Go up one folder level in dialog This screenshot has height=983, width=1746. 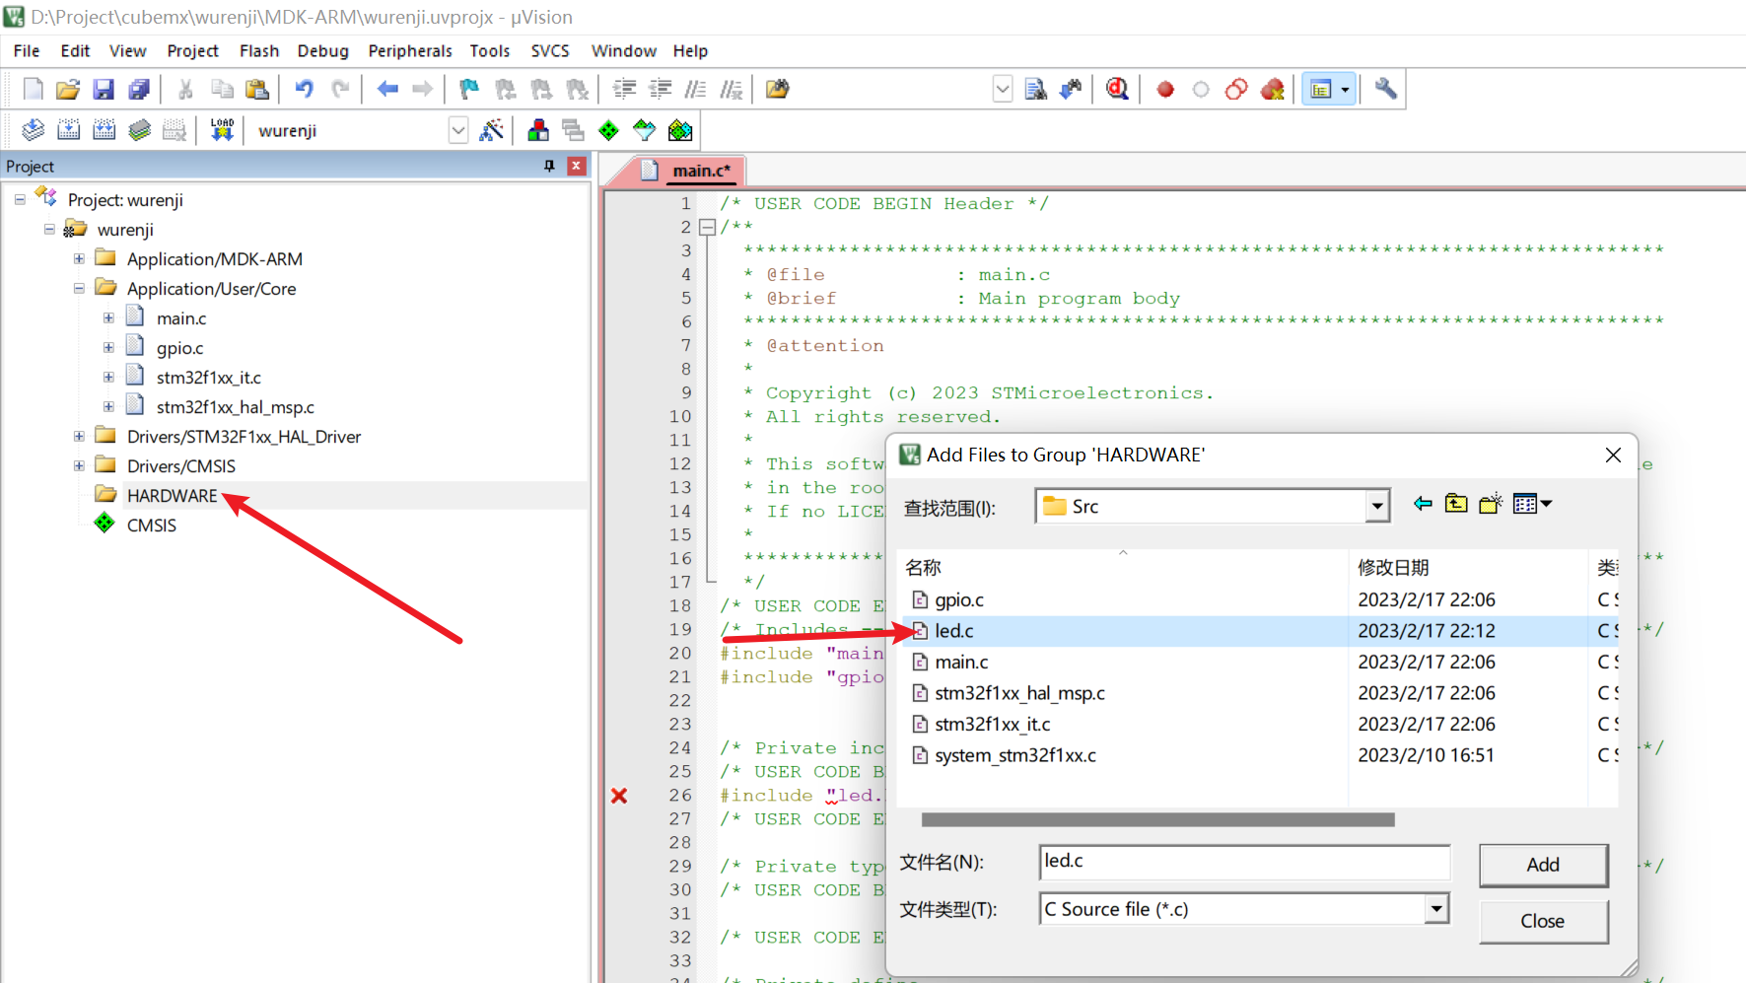pos(1456,504)
